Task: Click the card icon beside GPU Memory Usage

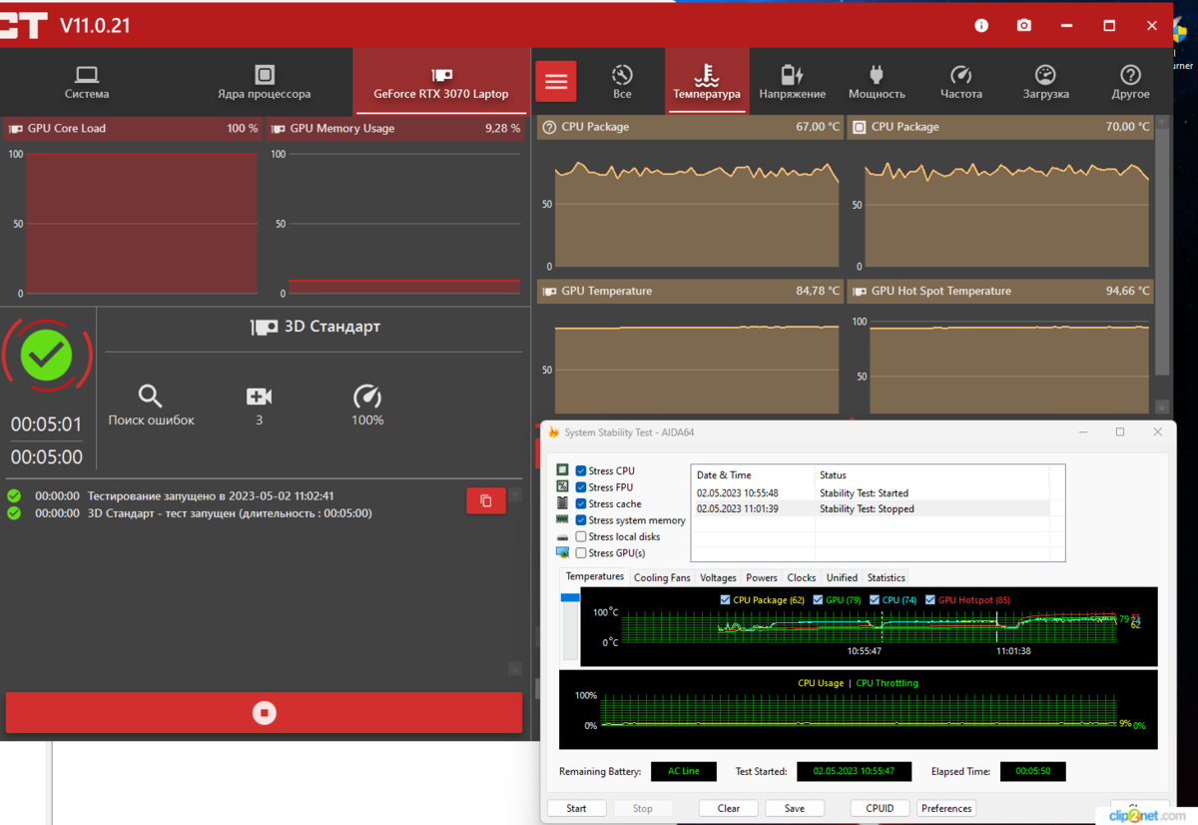Action: [x=279, y=128]
